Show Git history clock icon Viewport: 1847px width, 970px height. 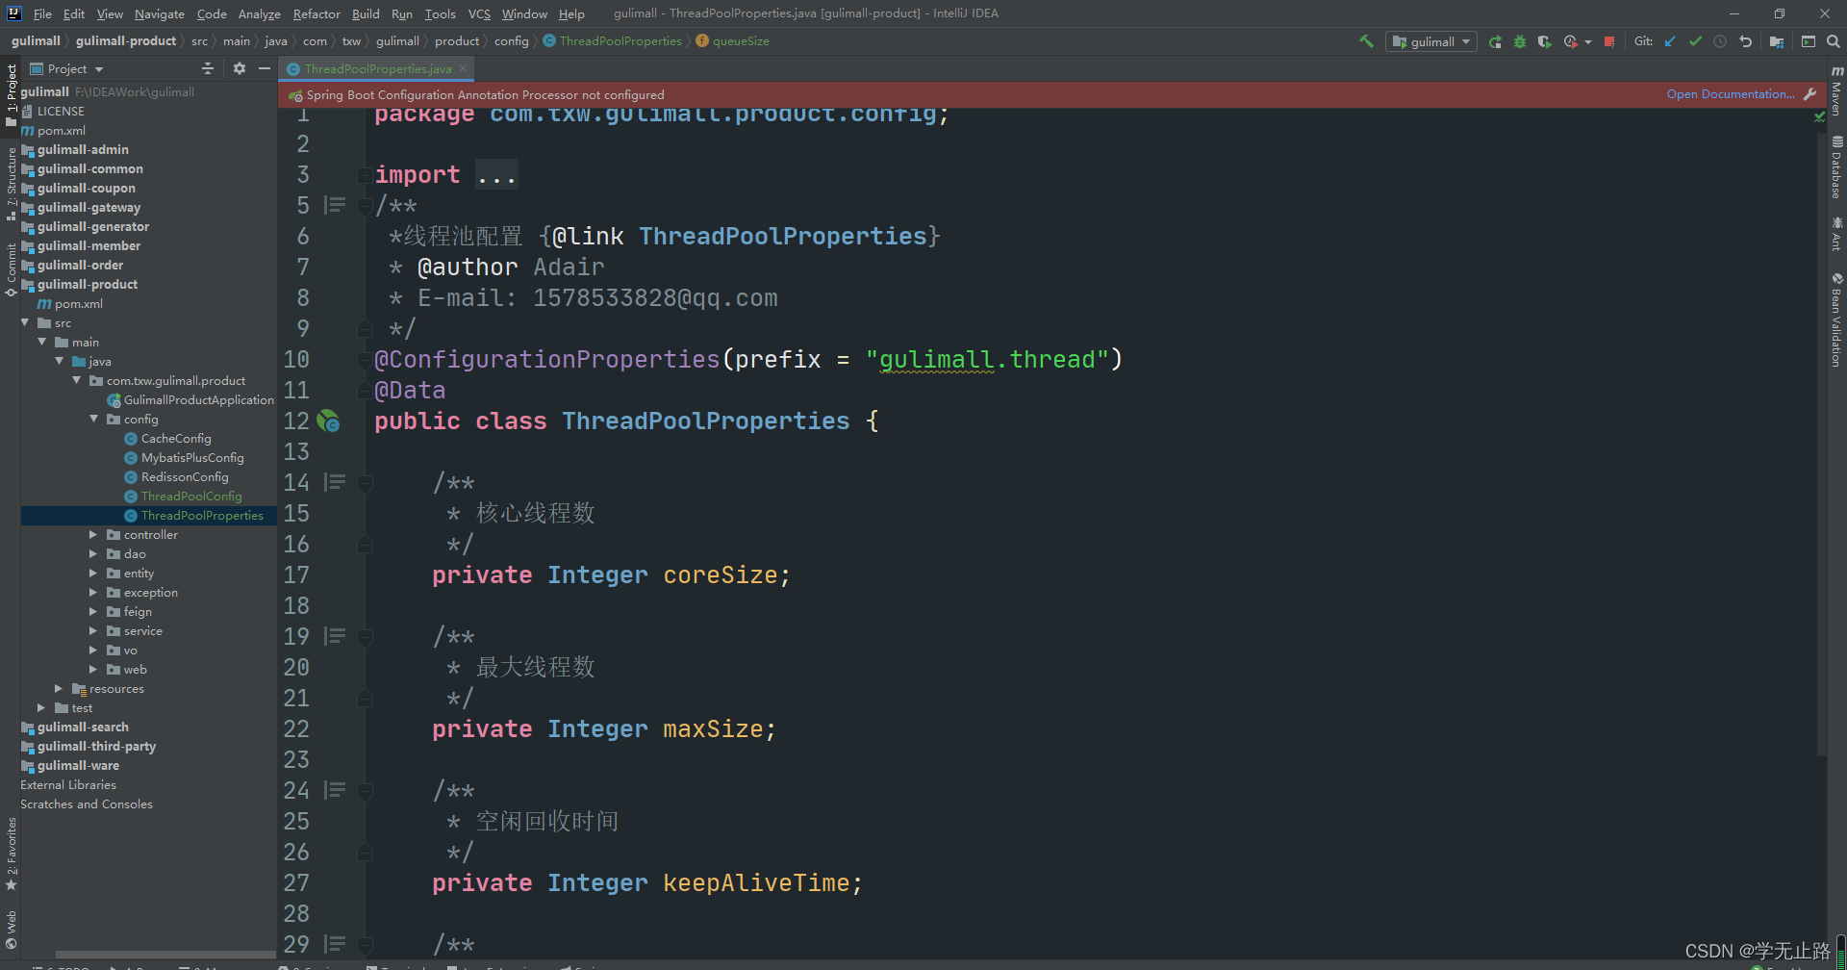click(x=1720, y=41)
